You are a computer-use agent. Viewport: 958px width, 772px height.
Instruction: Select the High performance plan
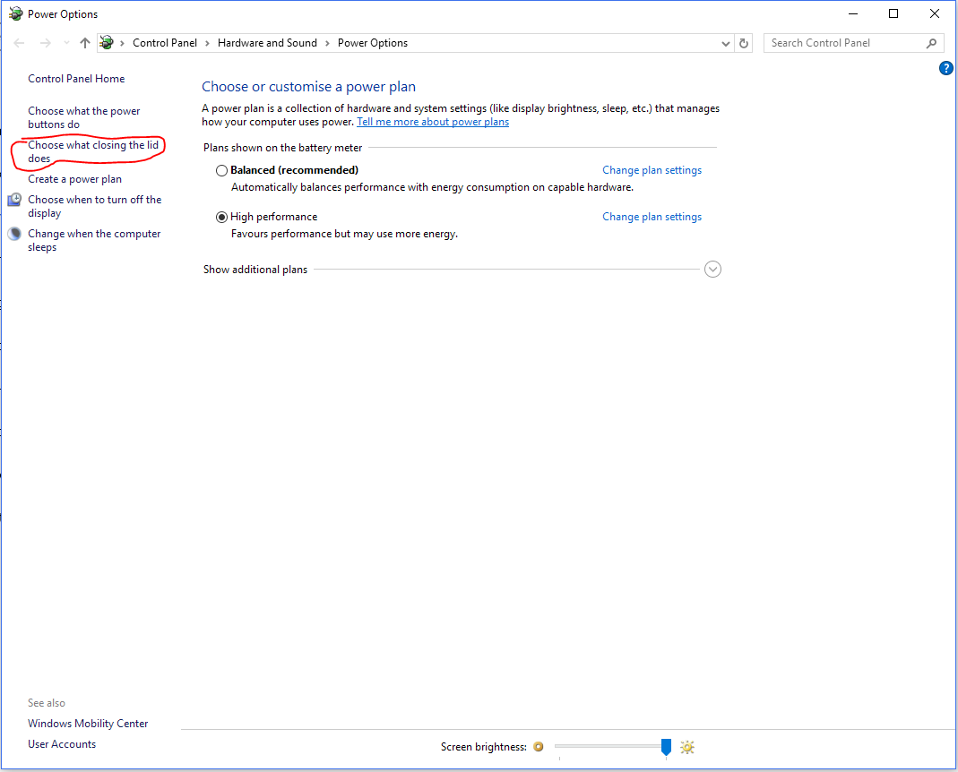(221, 217)
